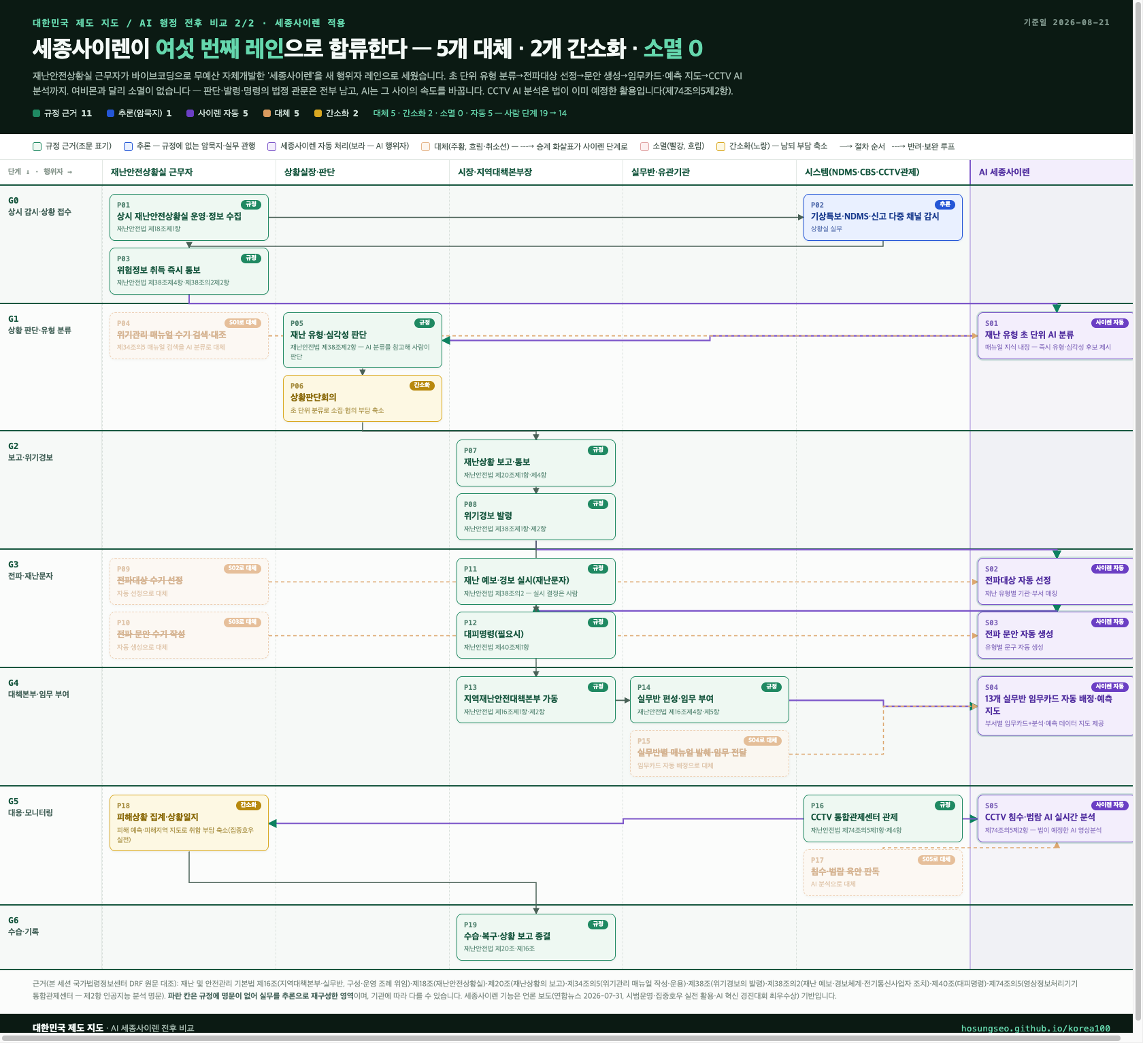Click the 규정 badge on card P08
1143x1043 pixels.
click(598, 504)
